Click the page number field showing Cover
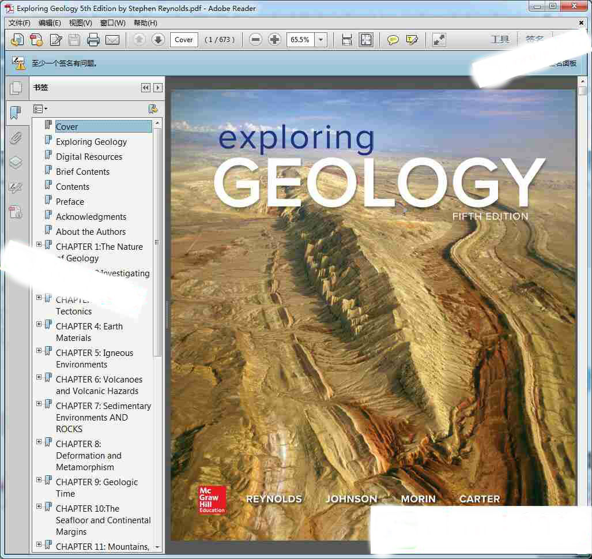 pos(184,40)
